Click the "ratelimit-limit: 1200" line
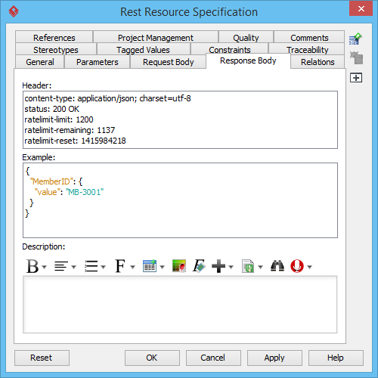 pos(59,119)
